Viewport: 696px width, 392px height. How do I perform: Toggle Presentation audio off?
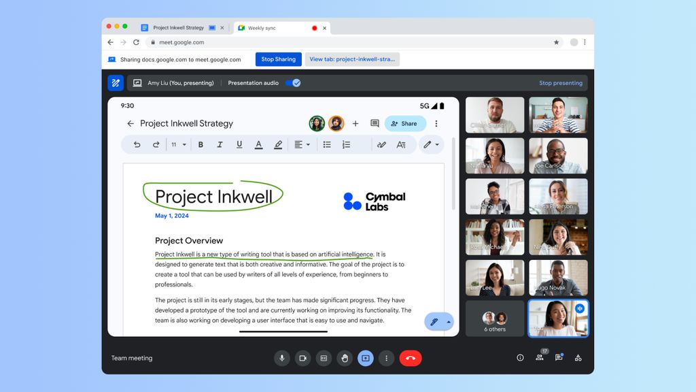click(x=294, y=82)
